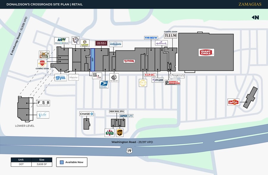Click the Hallmark logo
The height and width of the screenshot is (175, 268).
(161, 43)
